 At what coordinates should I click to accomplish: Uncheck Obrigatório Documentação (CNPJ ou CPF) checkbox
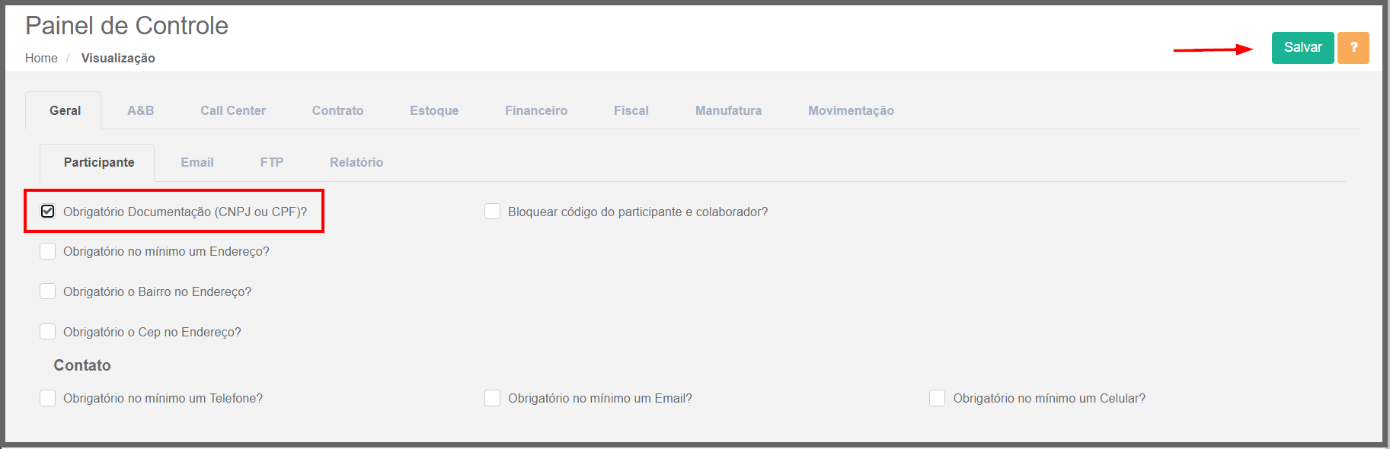pos(48,212)
